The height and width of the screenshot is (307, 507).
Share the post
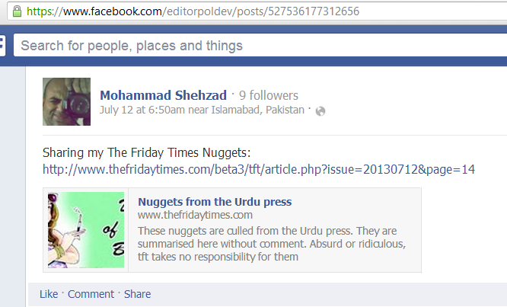coord(138,294)
